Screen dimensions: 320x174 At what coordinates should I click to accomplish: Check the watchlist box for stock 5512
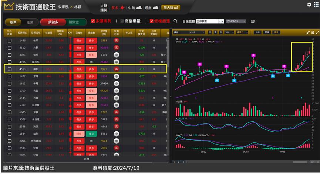tap(9, 48)
